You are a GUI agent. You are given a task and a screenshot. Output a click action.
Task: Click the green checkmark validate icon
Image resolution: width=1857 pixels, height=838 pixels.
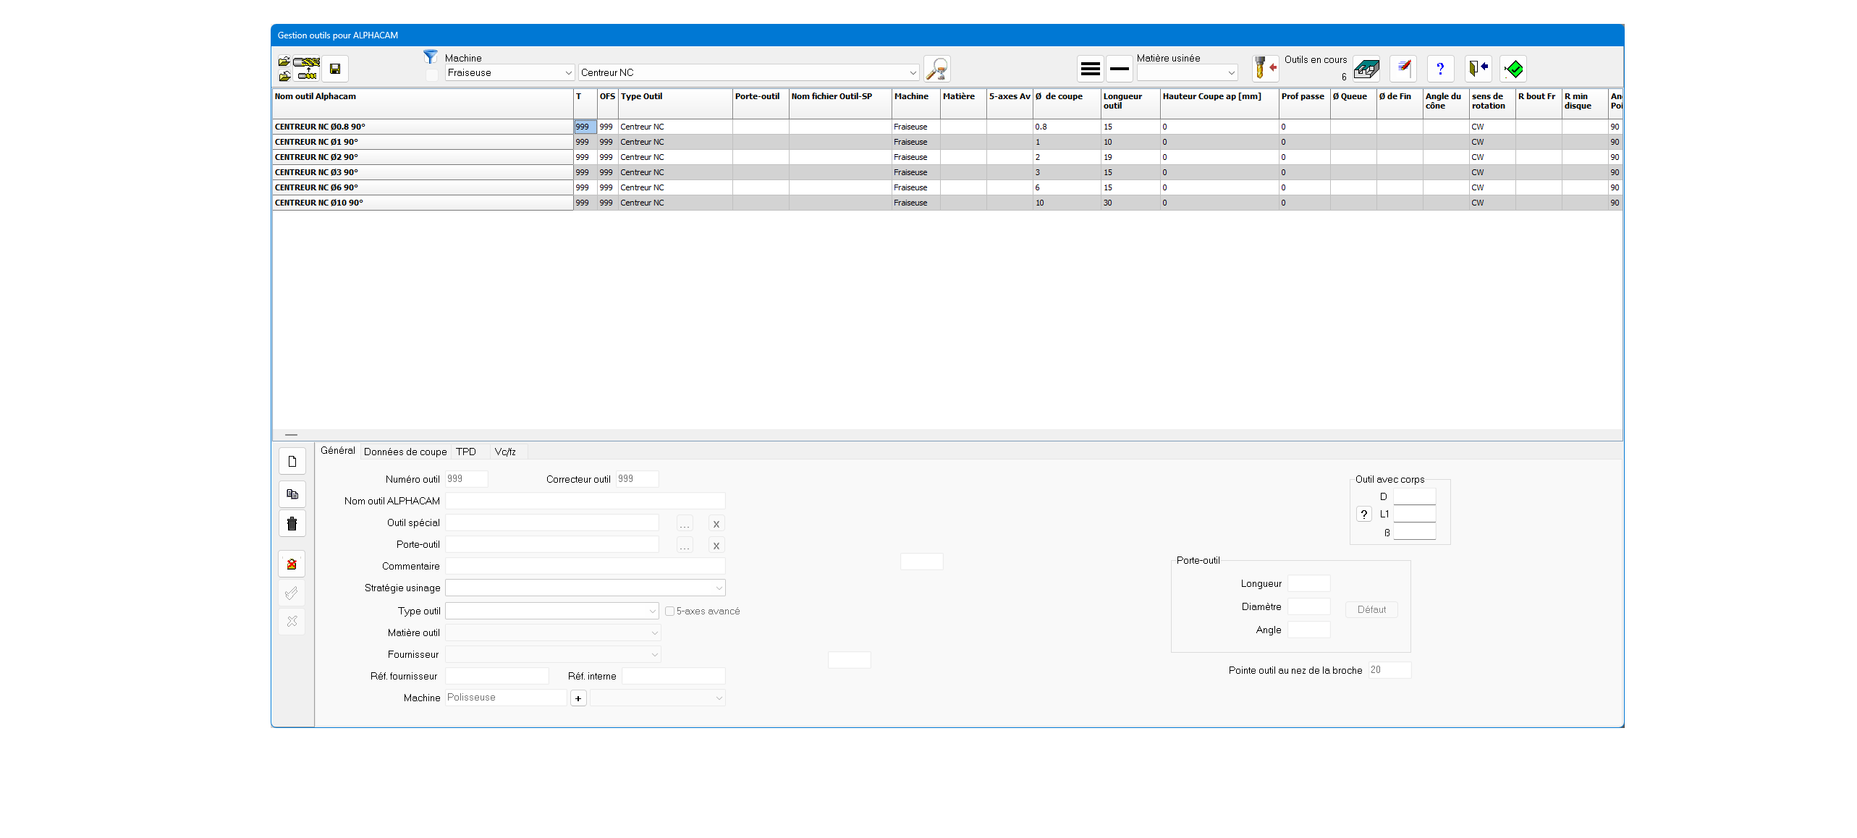click(1514, 69)
